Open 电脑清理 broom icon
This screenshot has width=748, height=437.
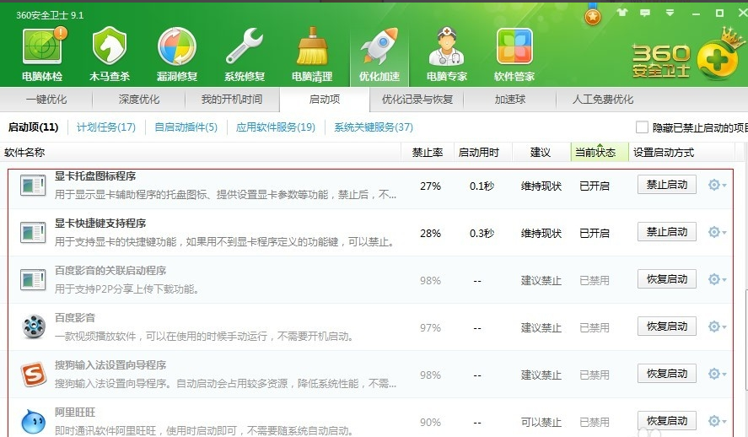pos(312,48)
